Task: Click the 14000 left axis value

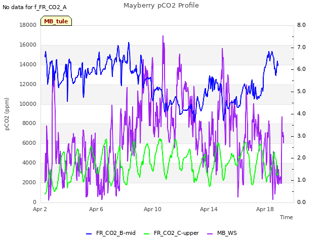Action: pos(28,65)
